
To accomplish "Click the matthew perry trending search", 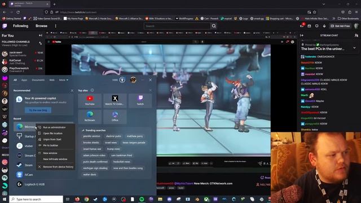I will [135, 136].
